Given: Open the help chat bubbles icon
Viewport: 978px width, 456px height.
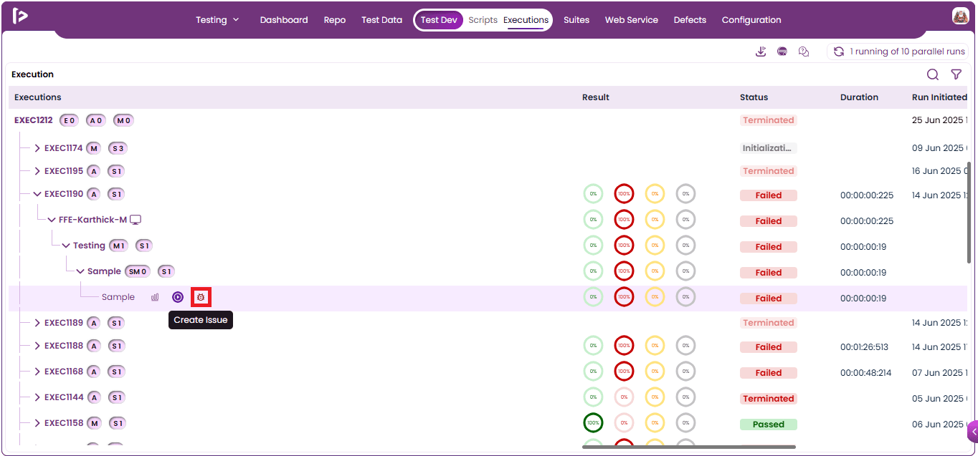Looking at the screenshot, I should click(804, 52).
